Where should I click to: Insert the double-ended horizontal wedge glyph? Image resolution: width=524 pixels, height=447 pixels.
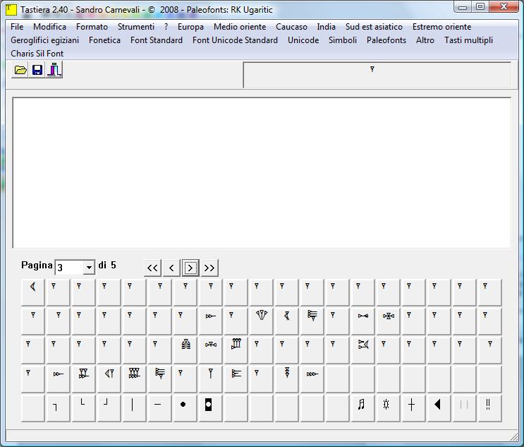[x=363, y=321]
